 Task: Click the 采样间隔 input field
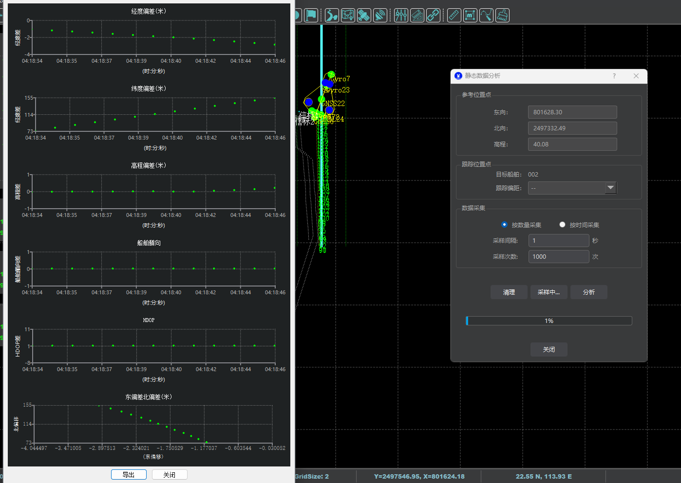[x=559, y=241]
